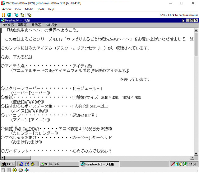Click the line starting この度はまるごとシリーズNO.17
Screen dimensions: 199x173
coord(99,39)
